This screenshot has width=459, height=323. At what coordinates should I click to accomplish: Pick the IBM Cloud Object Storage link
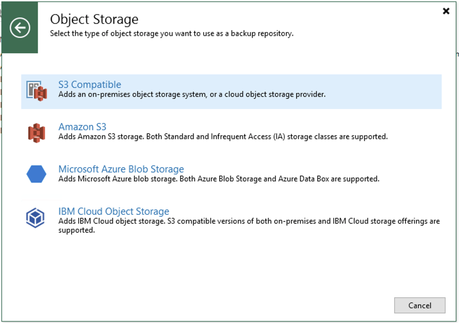[x=113, y=211]
